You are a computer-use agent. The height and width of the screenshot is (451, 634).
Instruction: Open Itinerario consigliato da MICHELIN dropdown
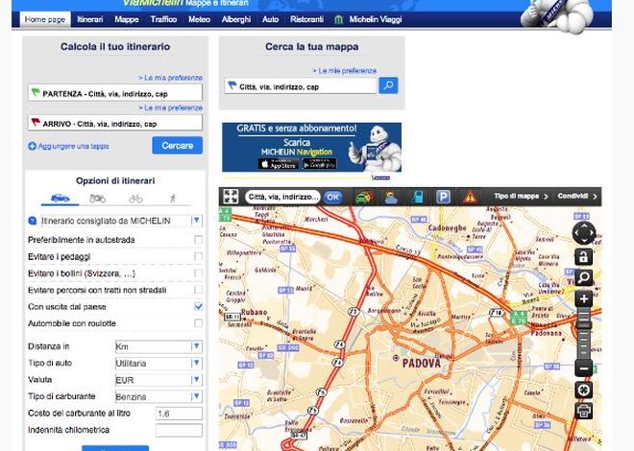(121, 221)
